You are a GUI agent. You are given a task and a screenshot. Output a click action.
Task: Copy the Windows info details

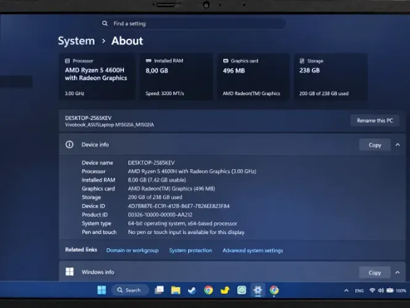375,272
